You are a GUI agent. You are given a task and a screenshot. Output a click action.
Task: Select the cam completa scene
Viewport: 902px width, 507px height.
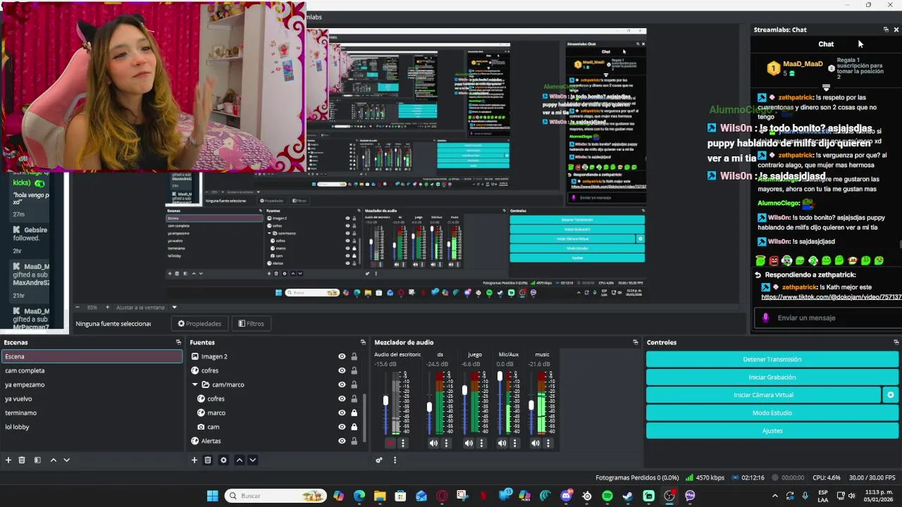click(x=92, y=370)
